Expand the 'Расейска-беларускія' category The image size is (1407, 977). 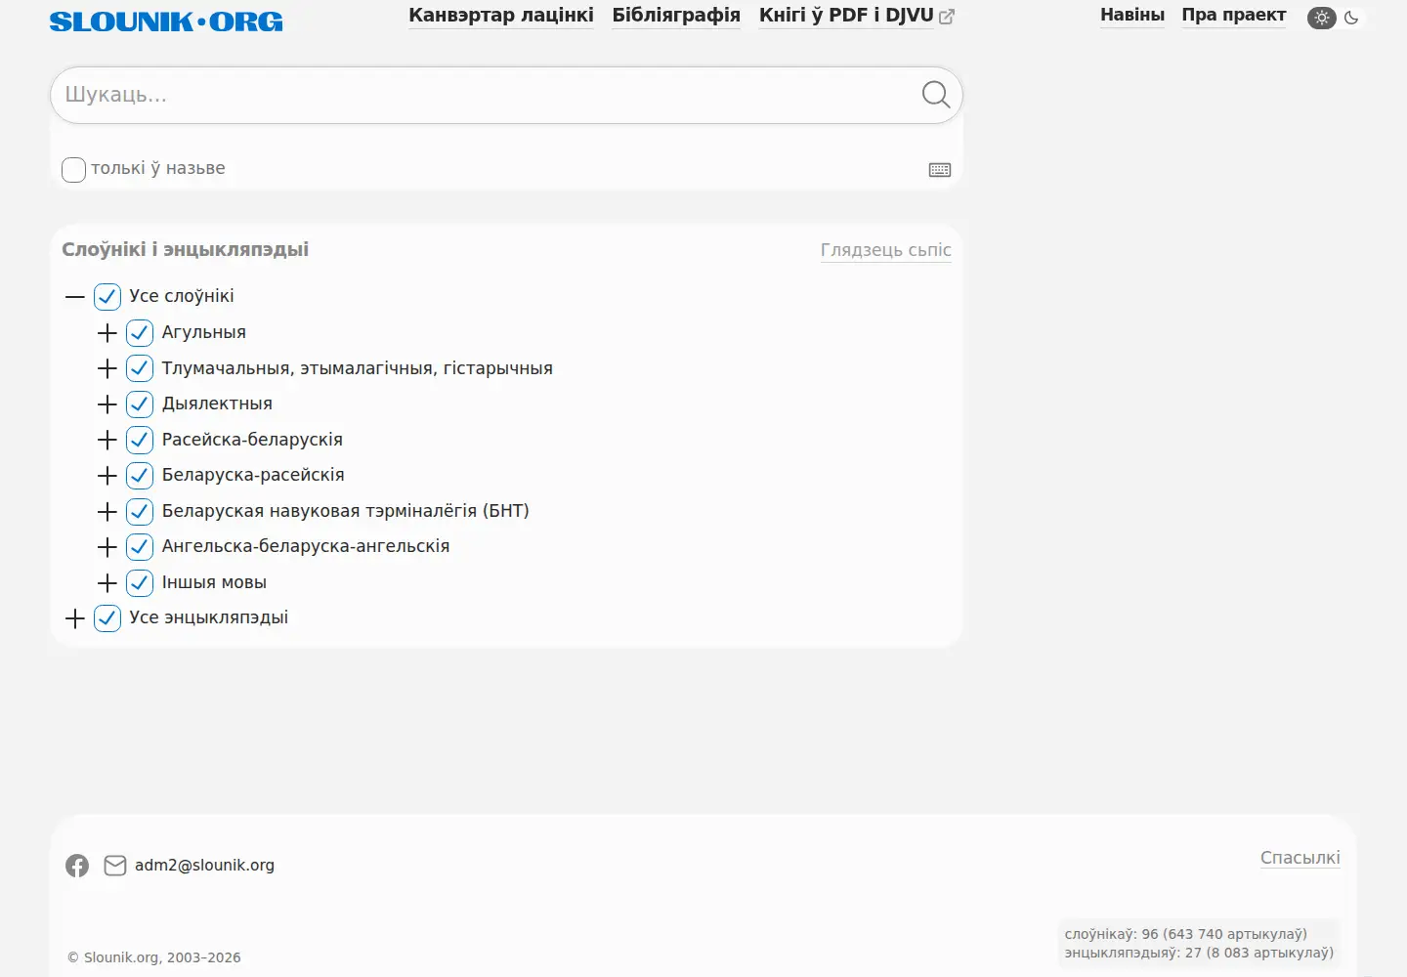point(107,440)
